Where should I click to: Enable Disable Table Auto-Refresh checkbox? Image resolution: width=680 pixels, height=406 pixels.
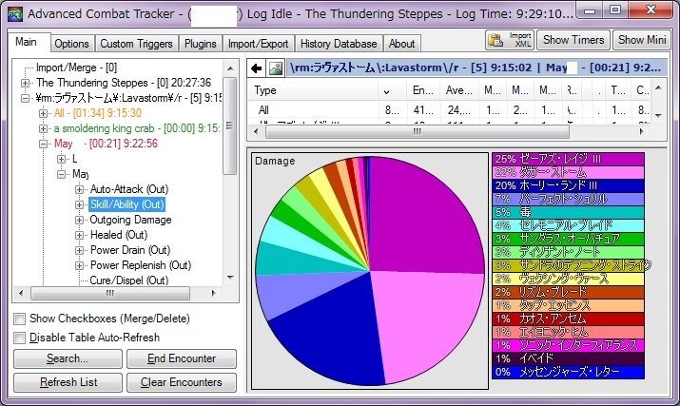click(x=20, y=338)
